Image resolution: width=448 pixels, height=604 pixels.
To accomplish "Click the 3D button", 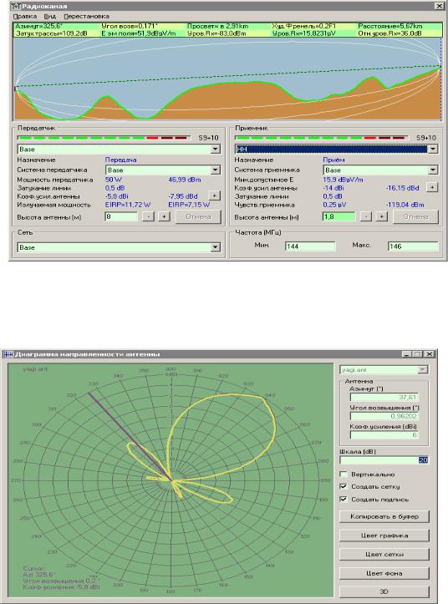I will 384,591.
